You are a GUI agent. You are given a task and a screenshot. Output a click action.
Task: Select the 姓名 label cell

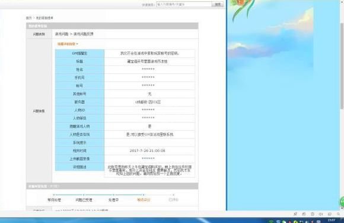[79, 70]
